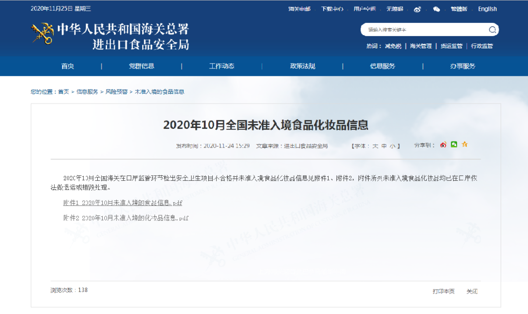Screen dimensions: 528x314
Task: Open 附件1 food information PDF
Action: (123, 203)
